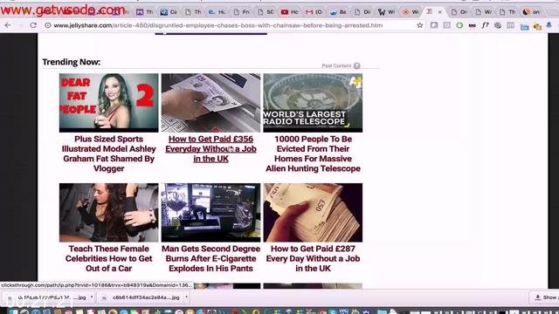The height and width of the screenshot is (314, 559).
Task: Click the Paid Content question mark icon
Action: pyautogui.click(x=356, y=65)
